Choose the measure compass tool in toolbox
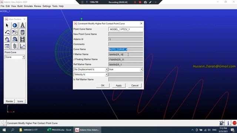 pos(23,25)
